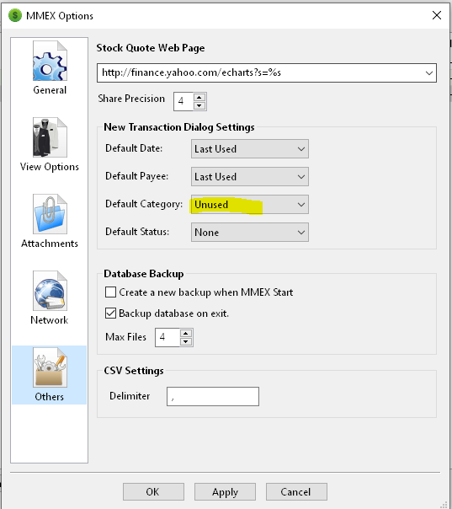
Task: Select the Network globe icon
Action: tap(50, 291)
